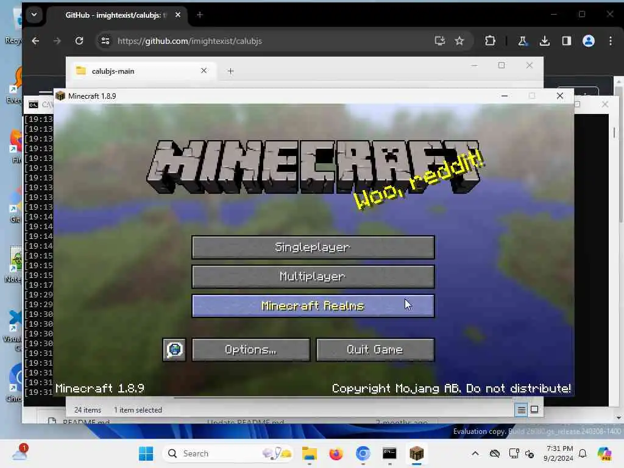The height and width of the screenshot is (468, 624).
Task: Click Quit Game button
Action: click(x=375, y=350)
